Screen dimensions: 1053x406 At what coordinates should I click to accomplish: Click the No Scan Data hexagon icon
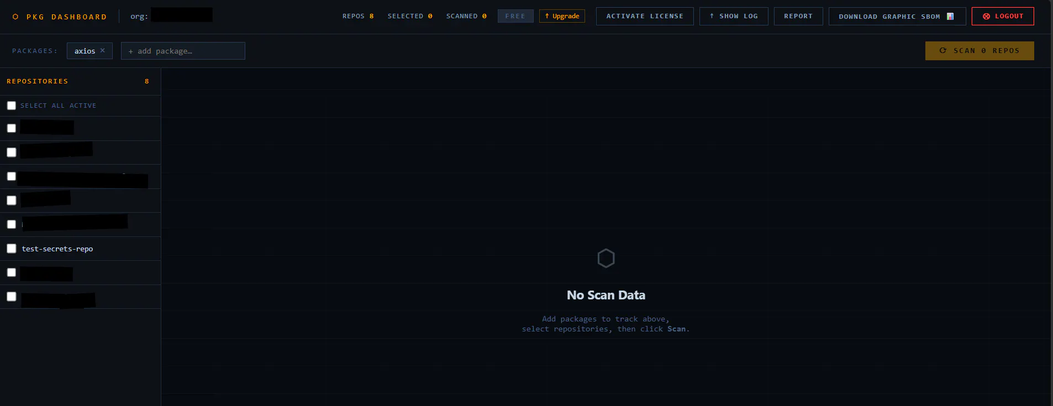tap(606, 258)
